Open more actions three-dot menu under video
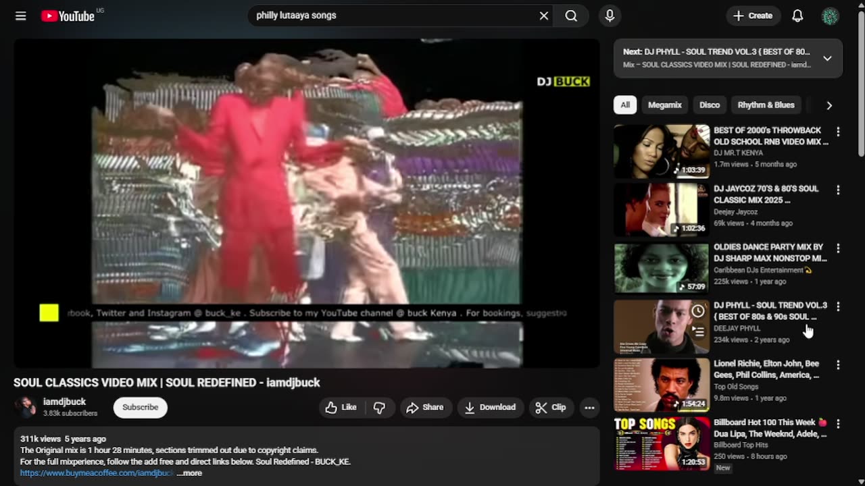 tap(589, 407)
